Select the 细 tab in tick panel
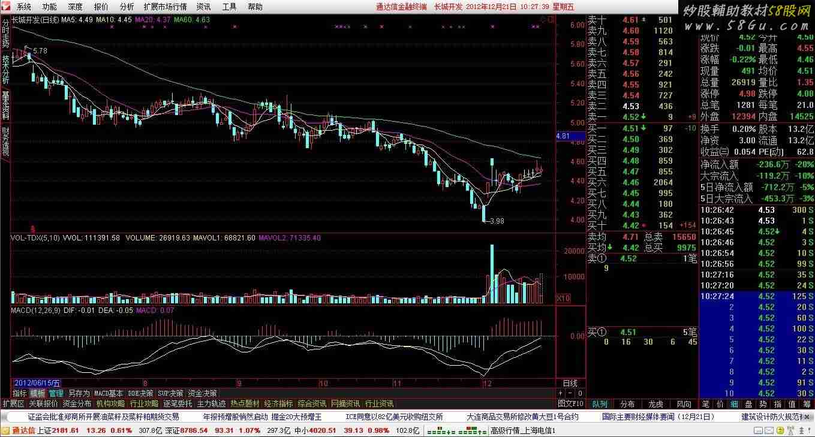Viewport: 815px width, 437px height. click(x=734, y=404)
